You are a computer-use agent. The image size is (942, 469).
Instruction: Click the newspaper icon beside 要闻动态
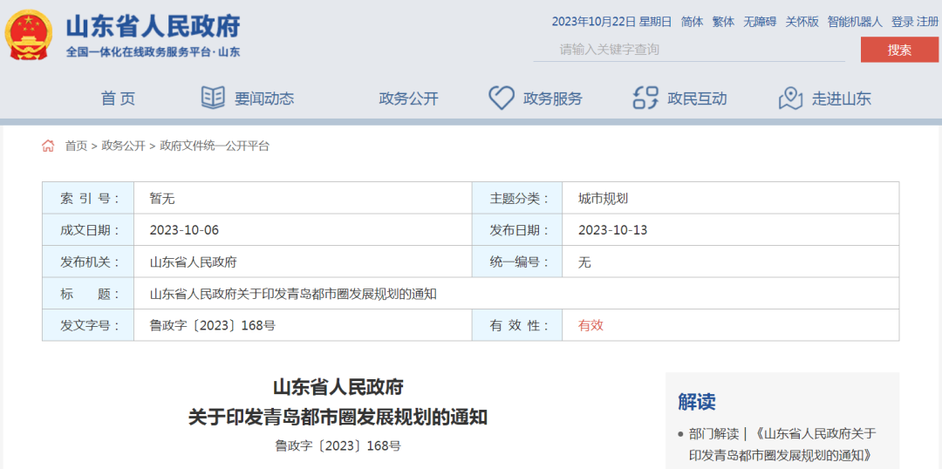click(x=213, y=98)
